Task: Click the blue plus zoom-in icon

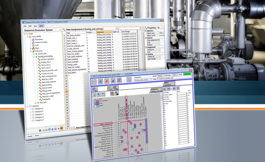Action: point(98,94)
